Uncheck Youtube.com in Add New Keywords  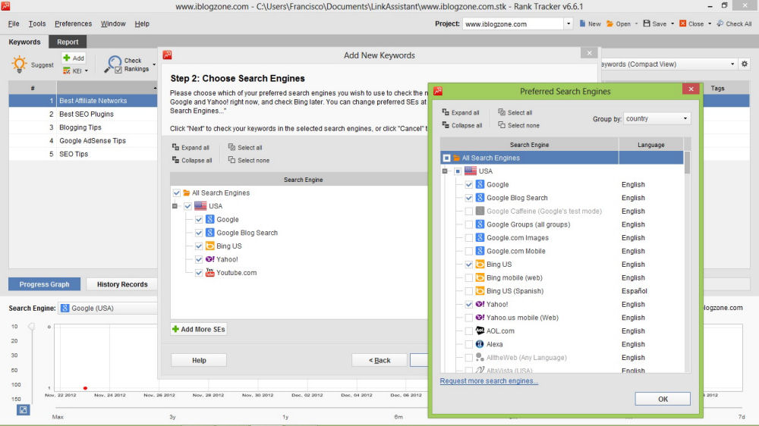click(x=198, y=273)
